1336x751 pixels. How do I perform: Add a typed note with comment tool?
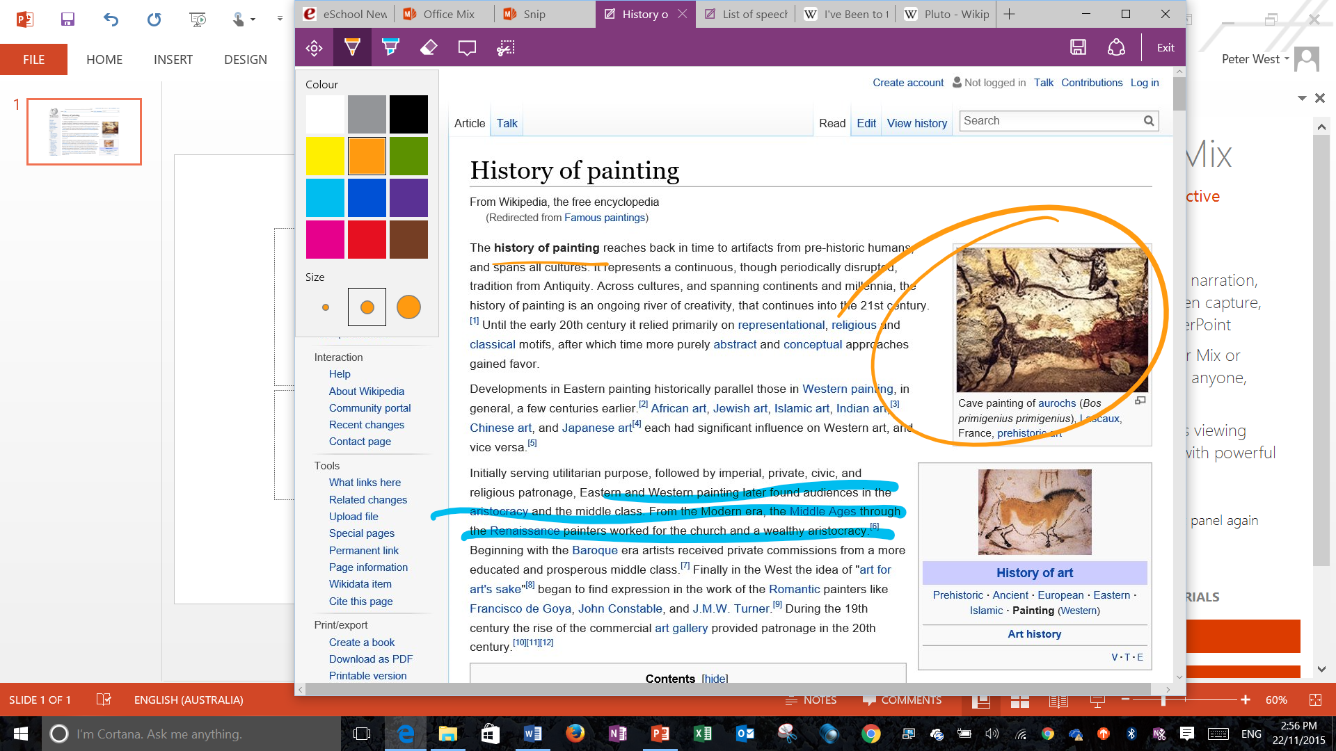tap(467, 48)
